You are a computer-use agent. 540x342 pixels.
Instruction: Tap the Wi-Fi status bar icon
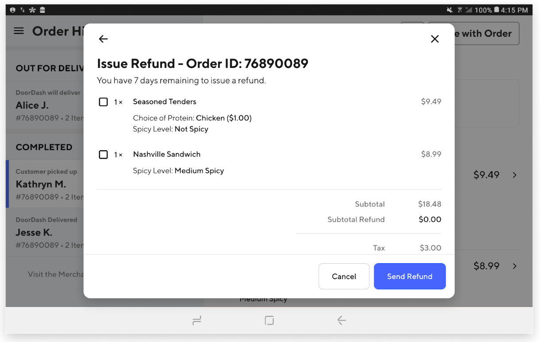(460, 9)
